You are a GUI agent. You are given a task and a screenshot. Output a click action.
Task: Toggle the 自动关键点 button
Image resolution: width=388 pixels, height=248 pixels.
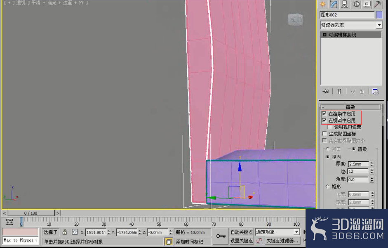pos(242,232)
